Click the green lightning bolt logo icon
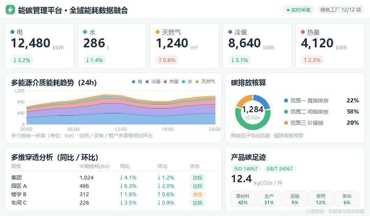370x216 pixels. 10,10
